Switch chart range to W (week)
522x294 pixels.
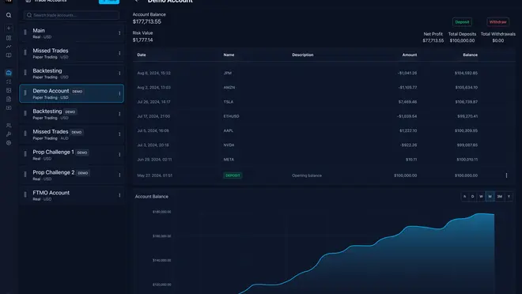481,197
